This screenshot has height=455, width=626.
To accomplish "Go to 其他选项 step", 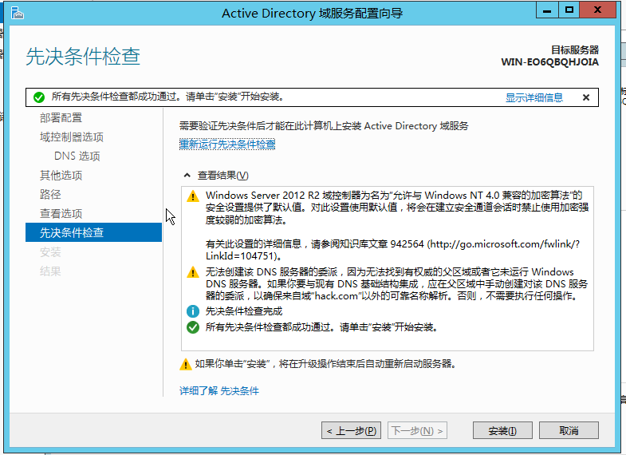I will (61, 176).
